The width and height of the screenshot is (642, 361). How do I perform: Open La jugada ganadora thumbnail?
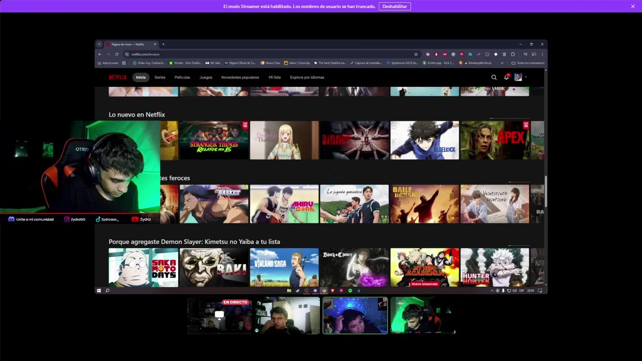pyautogui.click(x=354, y=204)
